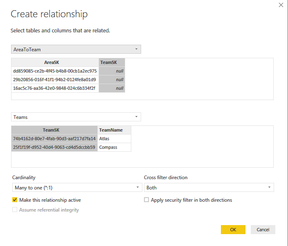Viewport: 288px width, 246px height.
Task: Click cell 29b20856-016f-41f1-94b2-0124fe8a01d9
Action: click(x=55, y=80)
